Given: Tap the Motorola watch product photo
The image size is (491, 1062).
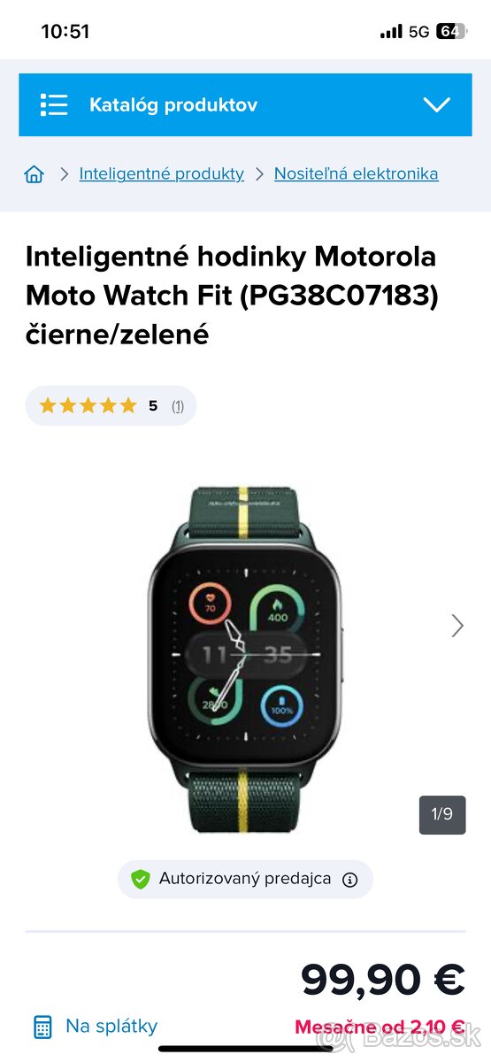Looking at the screenshot, I should pos(243,659).
